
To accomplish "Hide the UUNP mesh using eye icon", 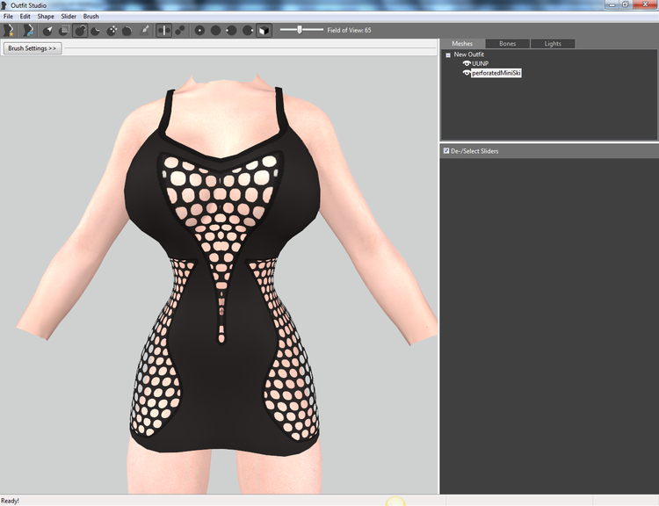I will coord(467,63).
